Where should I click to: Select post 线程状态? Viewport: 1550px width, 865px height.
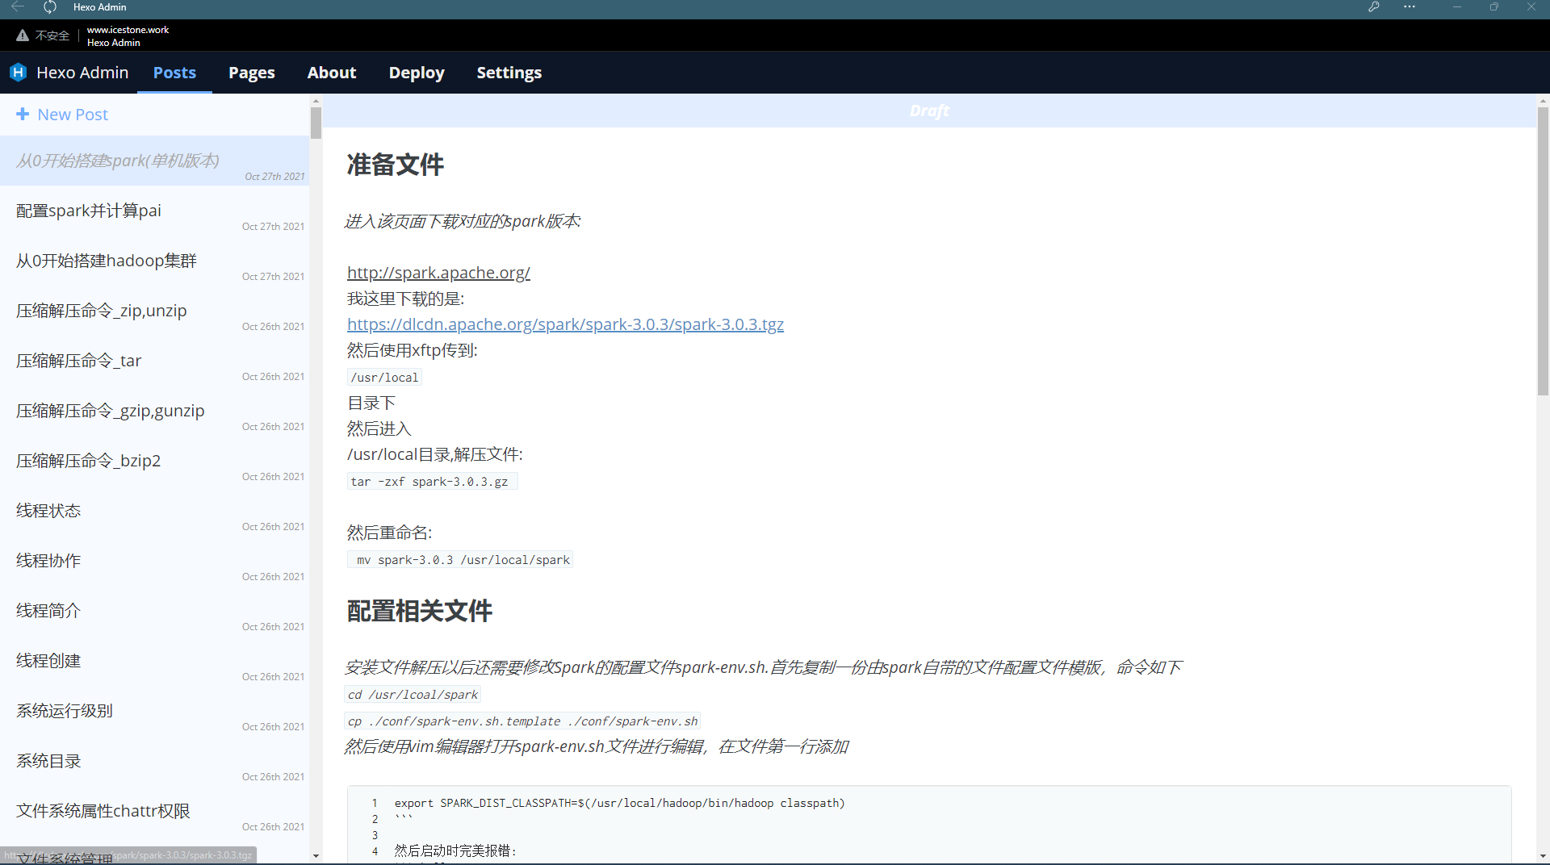(x=154, y=511)
